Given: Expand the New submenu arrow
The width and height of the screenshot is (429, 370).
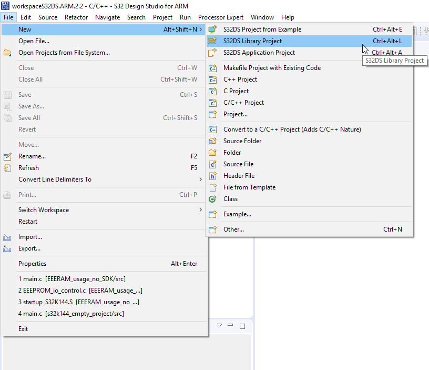Looking at the screenshot, I should click(201, 29).
